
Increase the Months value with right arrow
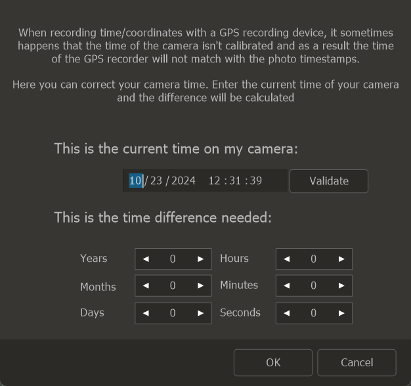[200, 286]
